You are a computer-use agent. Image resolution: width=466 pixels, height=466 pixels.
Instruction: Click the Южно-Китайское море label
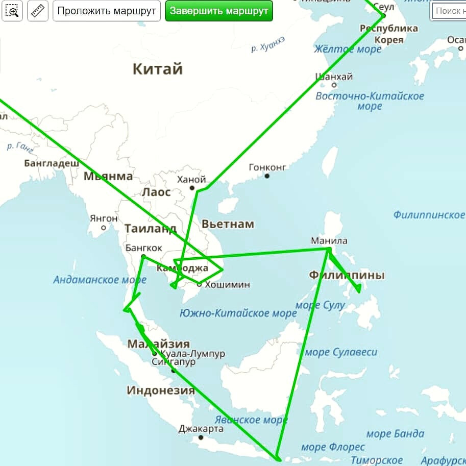click(238, 313)
